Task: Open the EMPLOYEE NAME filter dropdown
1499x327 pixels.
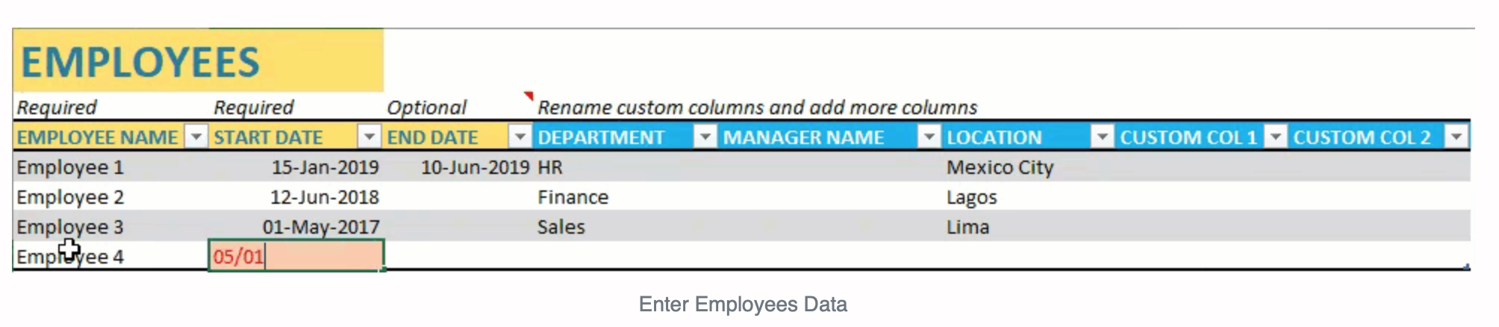Action: pos(196,137)
